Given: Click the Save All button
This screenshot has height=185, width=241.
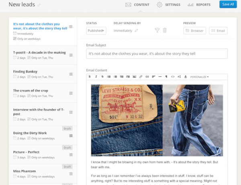Looking at the screenshot, I should tap(228, 4).
